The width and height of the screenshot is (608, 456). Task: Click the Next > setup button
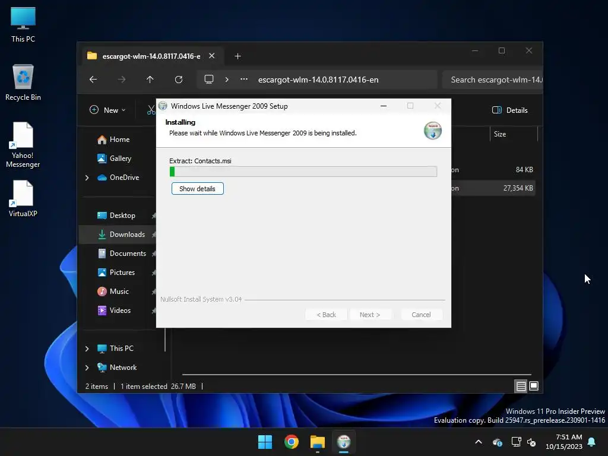[x=370, y=315]
